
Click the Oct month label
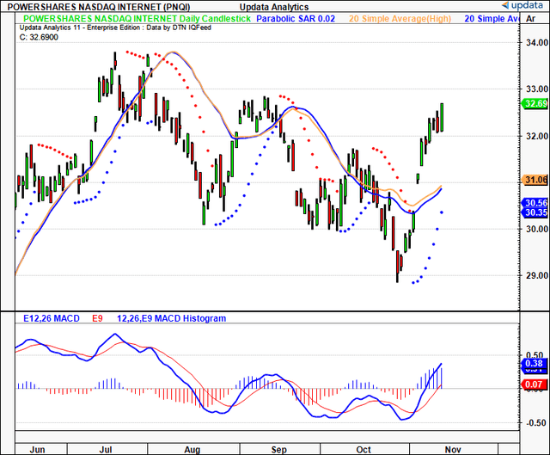[364, 450]
